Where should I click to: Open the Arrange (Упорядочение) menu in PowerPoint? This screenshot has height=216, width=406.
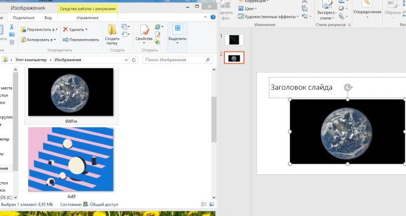tap(367, 10)
